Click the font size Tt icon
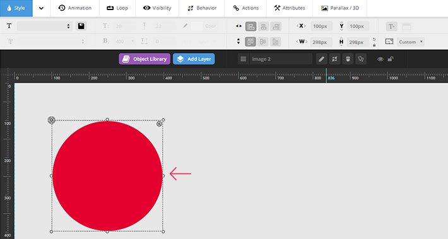448x239 pixels. point(106,26)
